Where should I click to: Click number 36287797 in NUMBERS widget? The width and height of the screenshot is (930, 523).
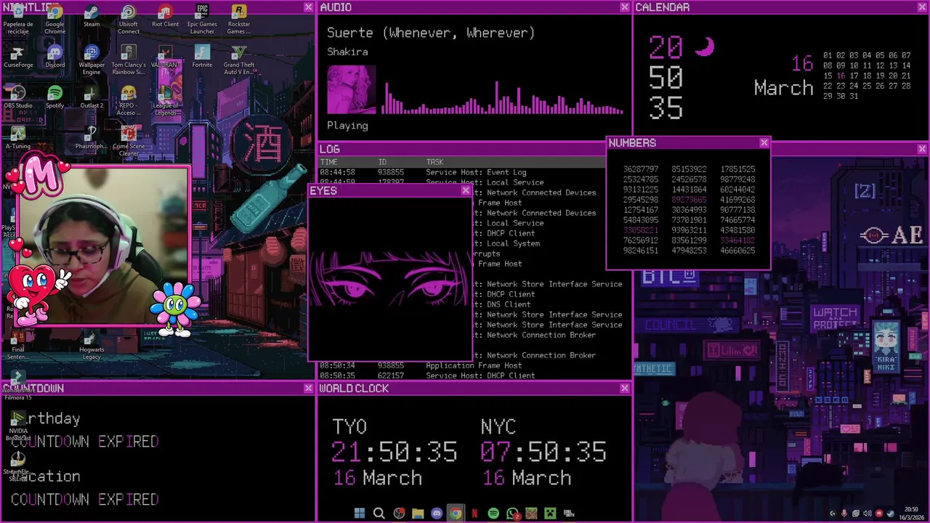(x=641, y=169)
